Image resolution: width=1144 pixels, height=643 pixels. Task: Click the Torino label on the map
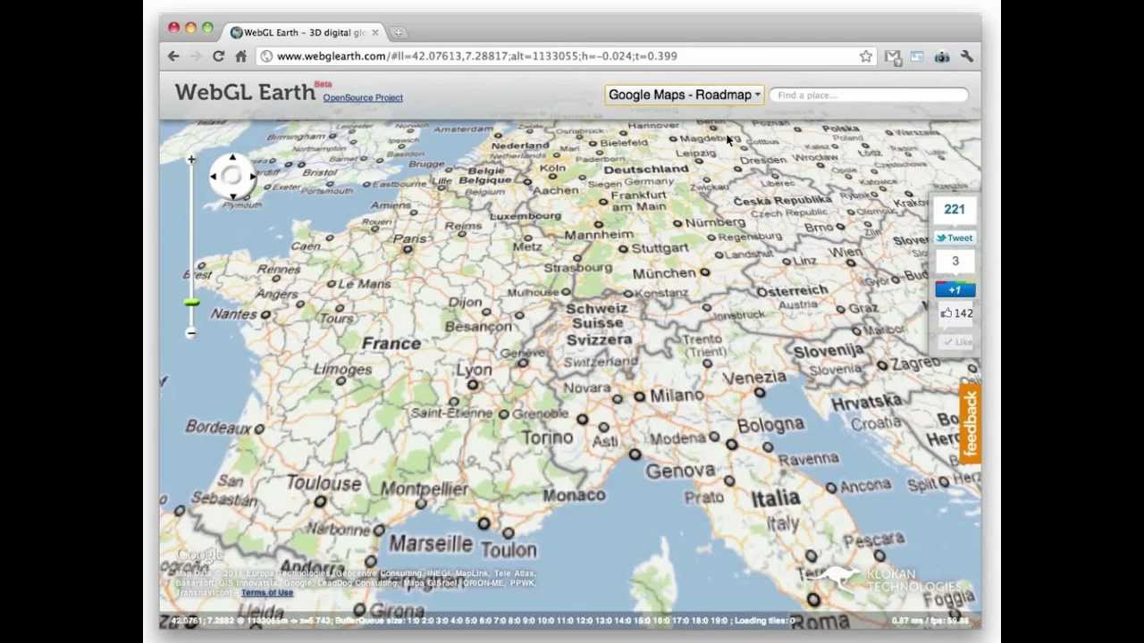click(547, 438)
